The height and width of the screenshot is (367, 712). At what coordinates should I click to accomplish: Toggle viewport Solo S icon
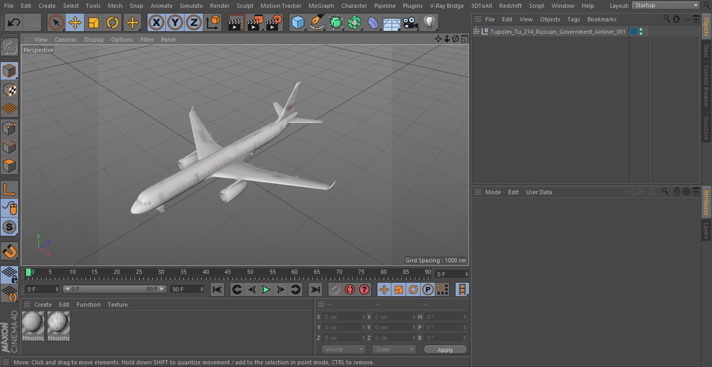[9, 227]
